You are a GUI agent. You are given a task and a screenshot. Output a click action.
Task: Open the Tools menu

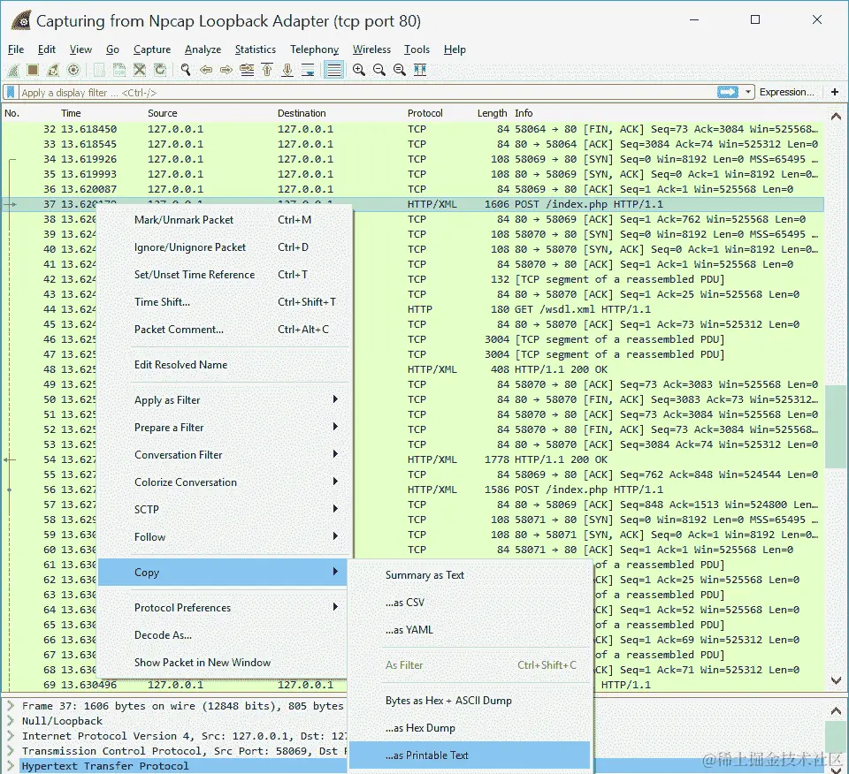click(x=417, y=49)
